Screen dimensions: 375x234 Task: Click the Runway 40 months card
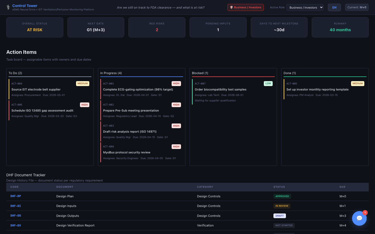[340, 27]
